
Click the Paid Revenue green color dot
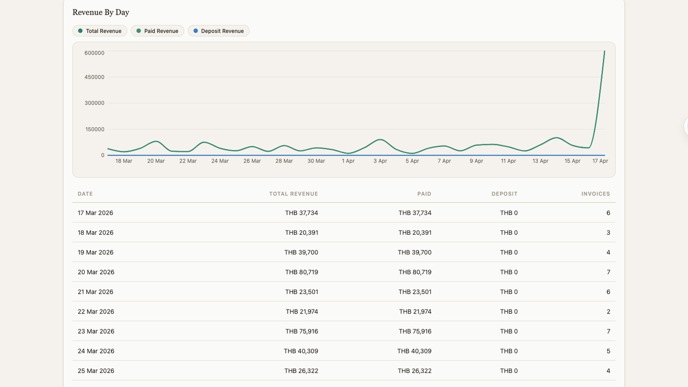point(138,31)
